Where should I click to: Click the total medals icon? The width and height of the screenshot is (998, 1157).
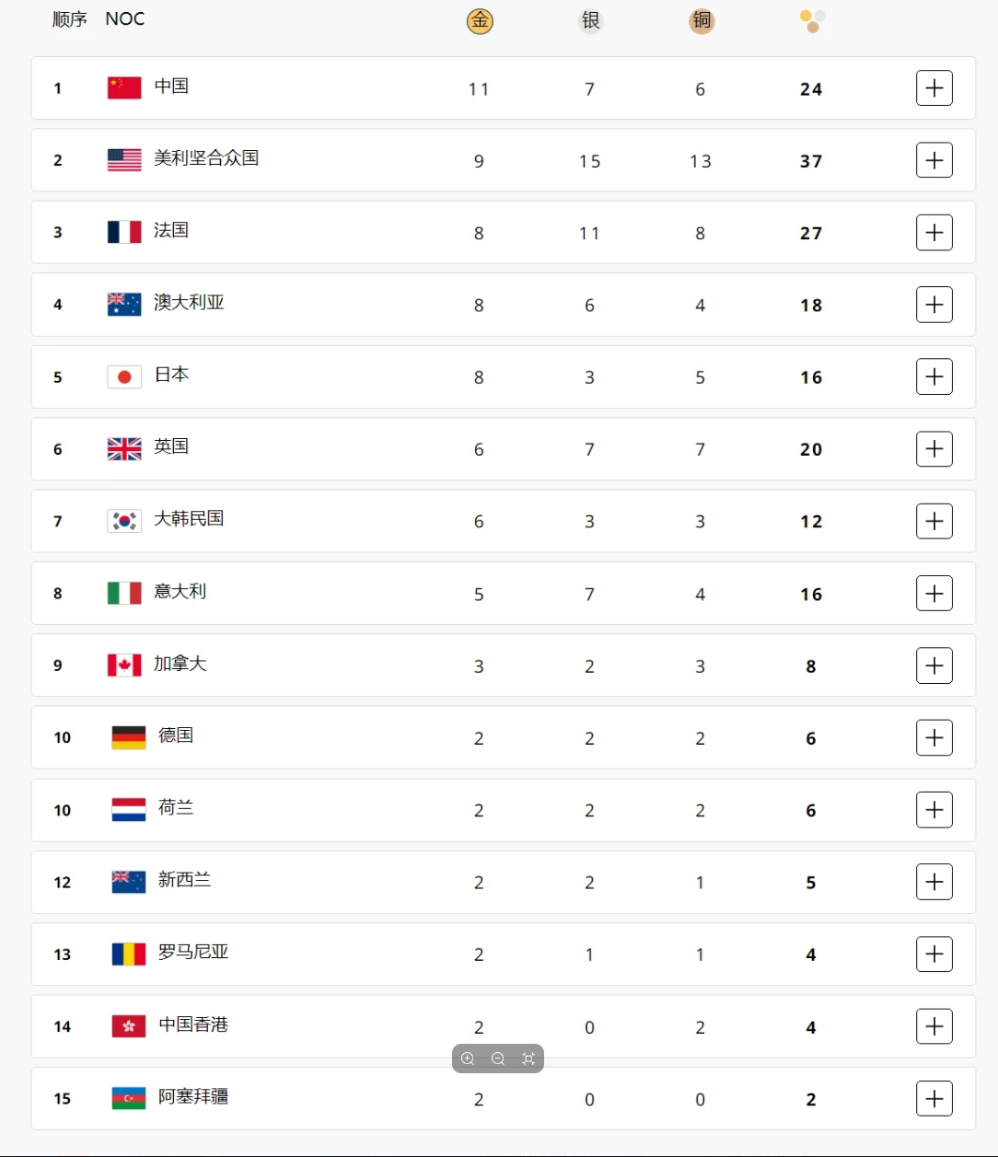(x=812, y=20)
